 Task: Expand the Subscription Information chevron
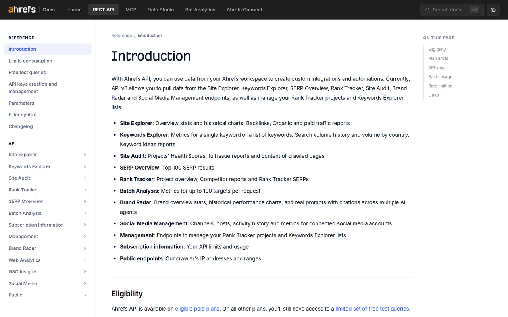coord(85,225)
